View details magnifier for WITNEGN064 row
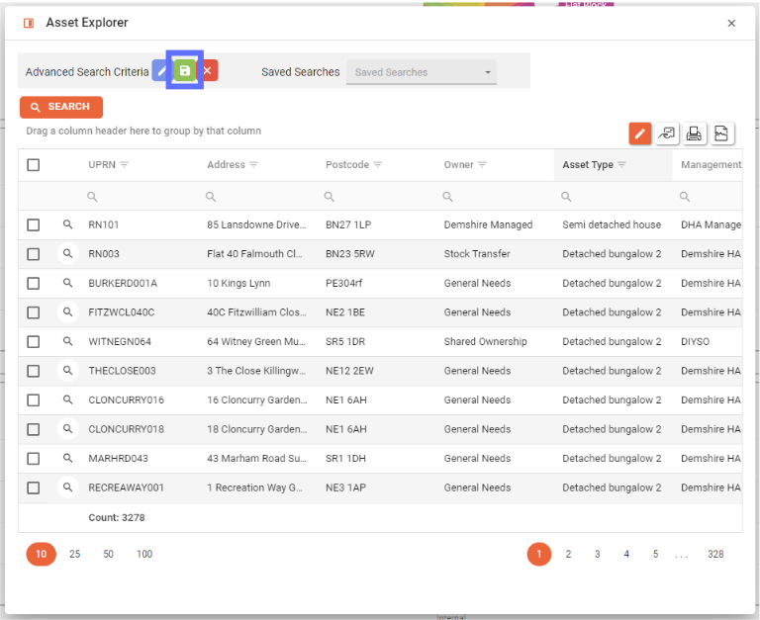The height and width of the screenshot is (620, 760). click(x=67, y=342)
